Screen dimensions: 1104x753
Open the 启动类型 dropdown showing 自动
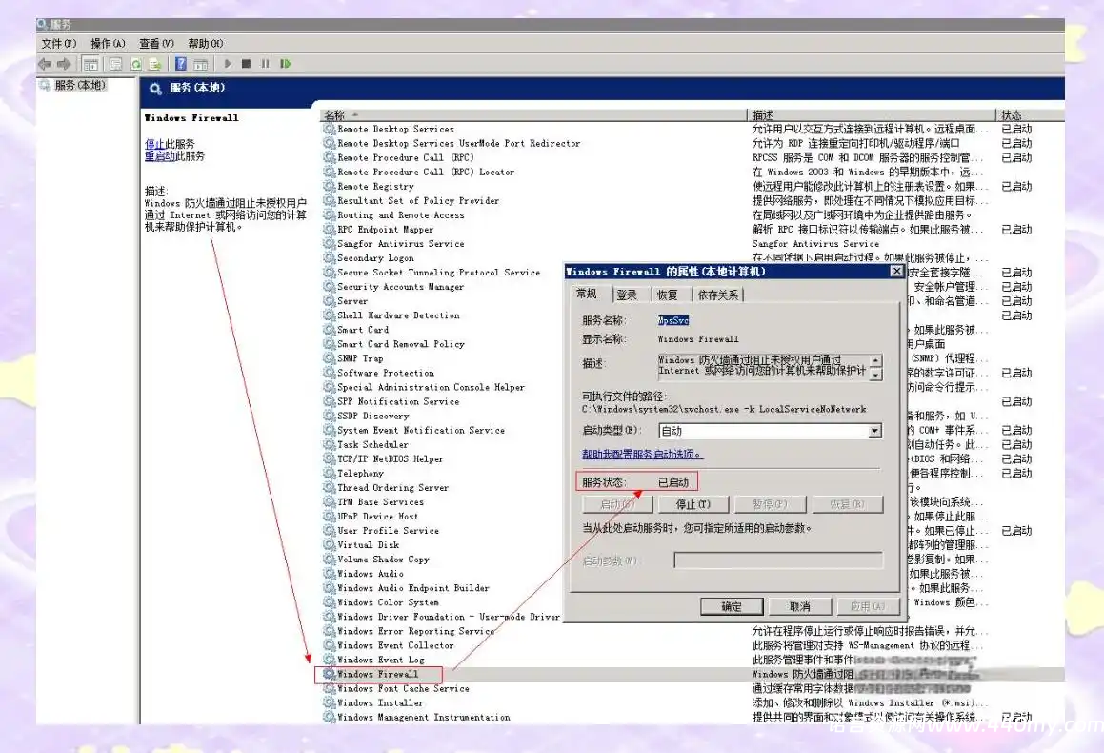(771, 431)
